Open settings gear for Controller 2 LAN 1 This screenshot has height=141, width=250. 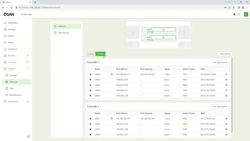coord(226,119)
